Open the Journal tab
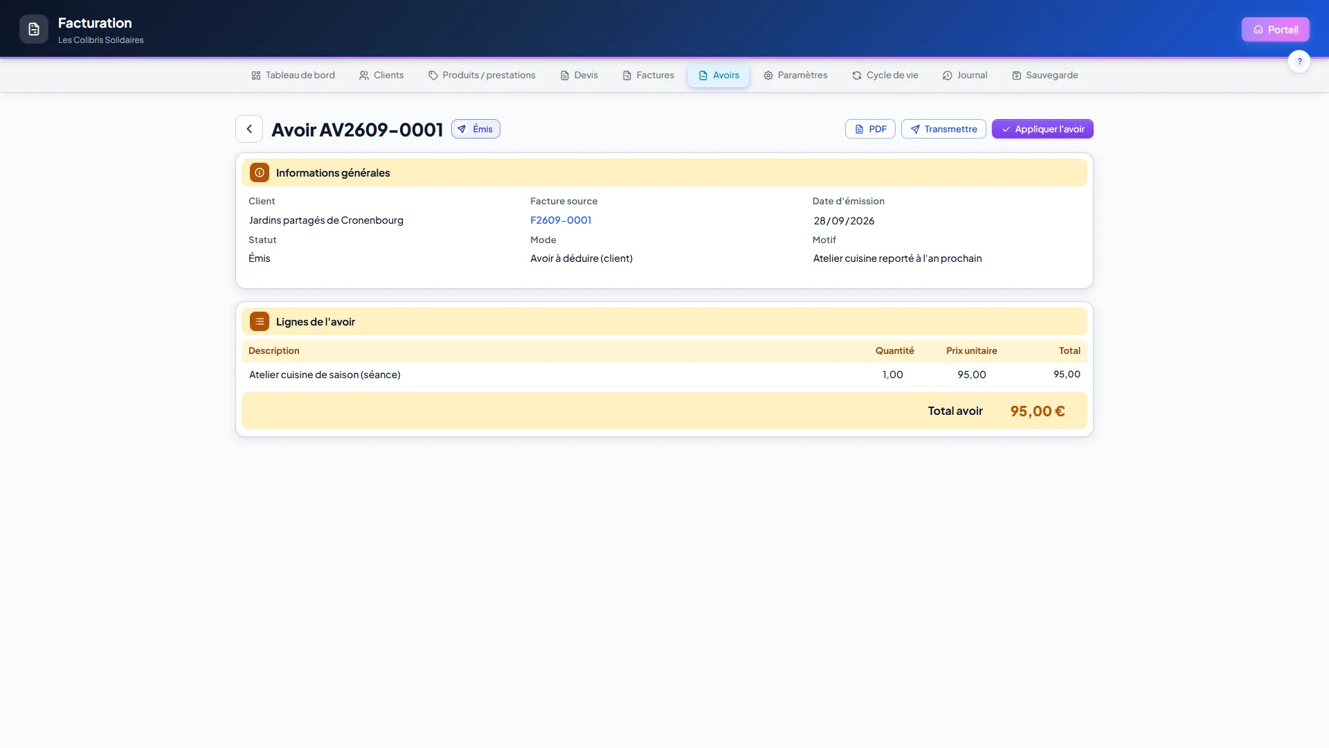This screenshot has height=748, width=1329. [965, 75]
